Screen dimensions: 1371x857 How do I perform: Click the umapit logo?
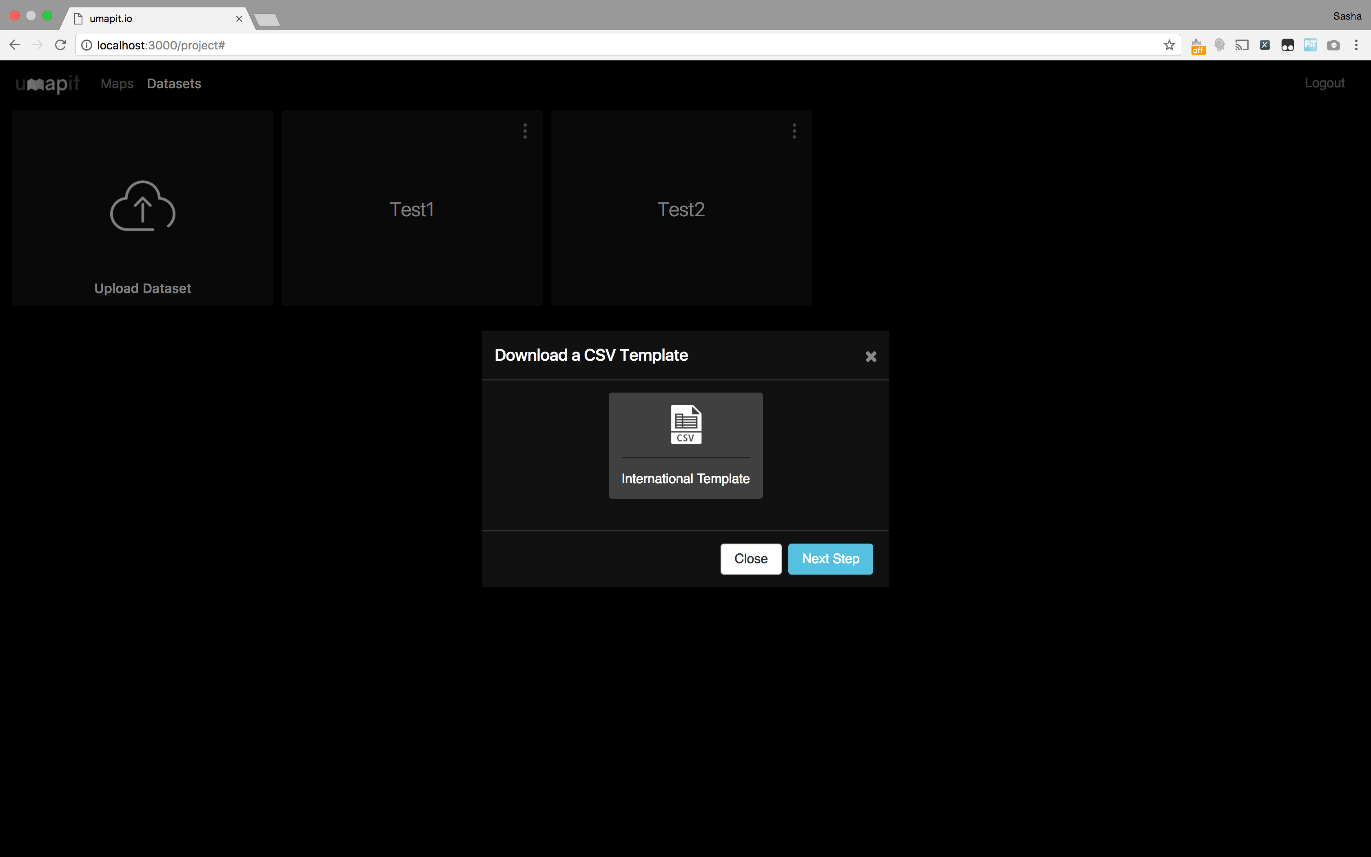click(x=48, y=84)
